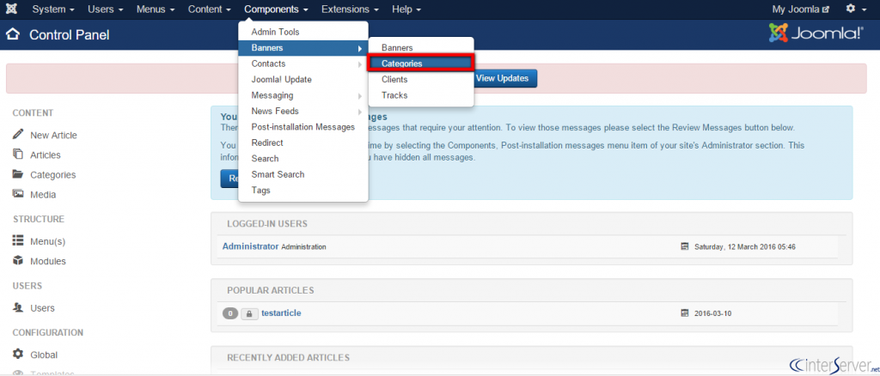Click the Media image icon in sidebar
The image size is (880, 376).
19,194
